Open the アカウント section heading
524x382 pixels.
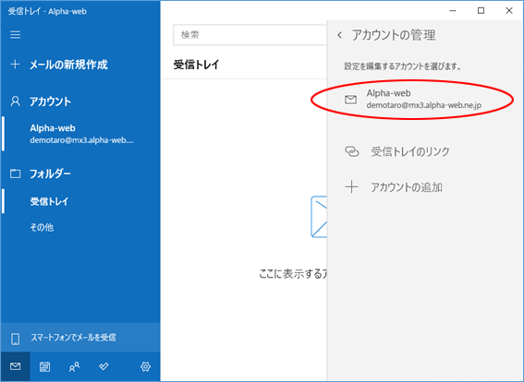point(50,101)
